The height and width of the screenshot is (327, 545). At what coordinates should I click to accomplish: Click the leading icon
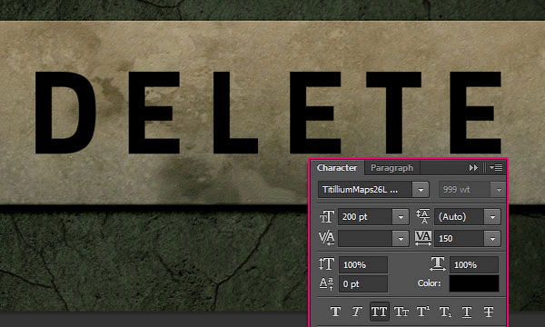[423, 216]
